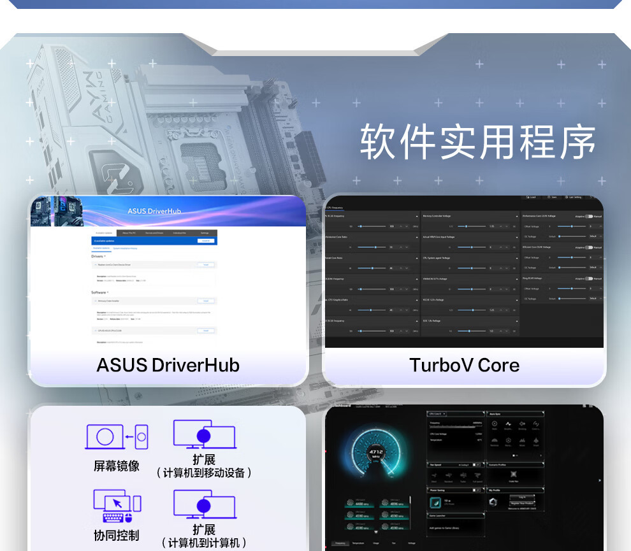This screenshot has width=631, height=551.
Task: Open the CPU Core 0 dropdown
Action: coord(437,413)
